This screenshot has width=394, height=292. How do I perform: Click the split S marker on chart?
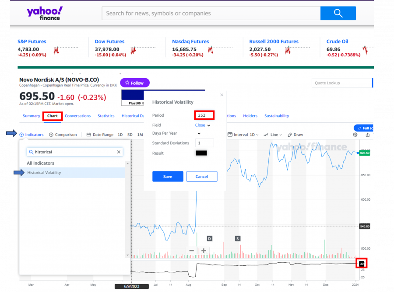click(237, 238)
